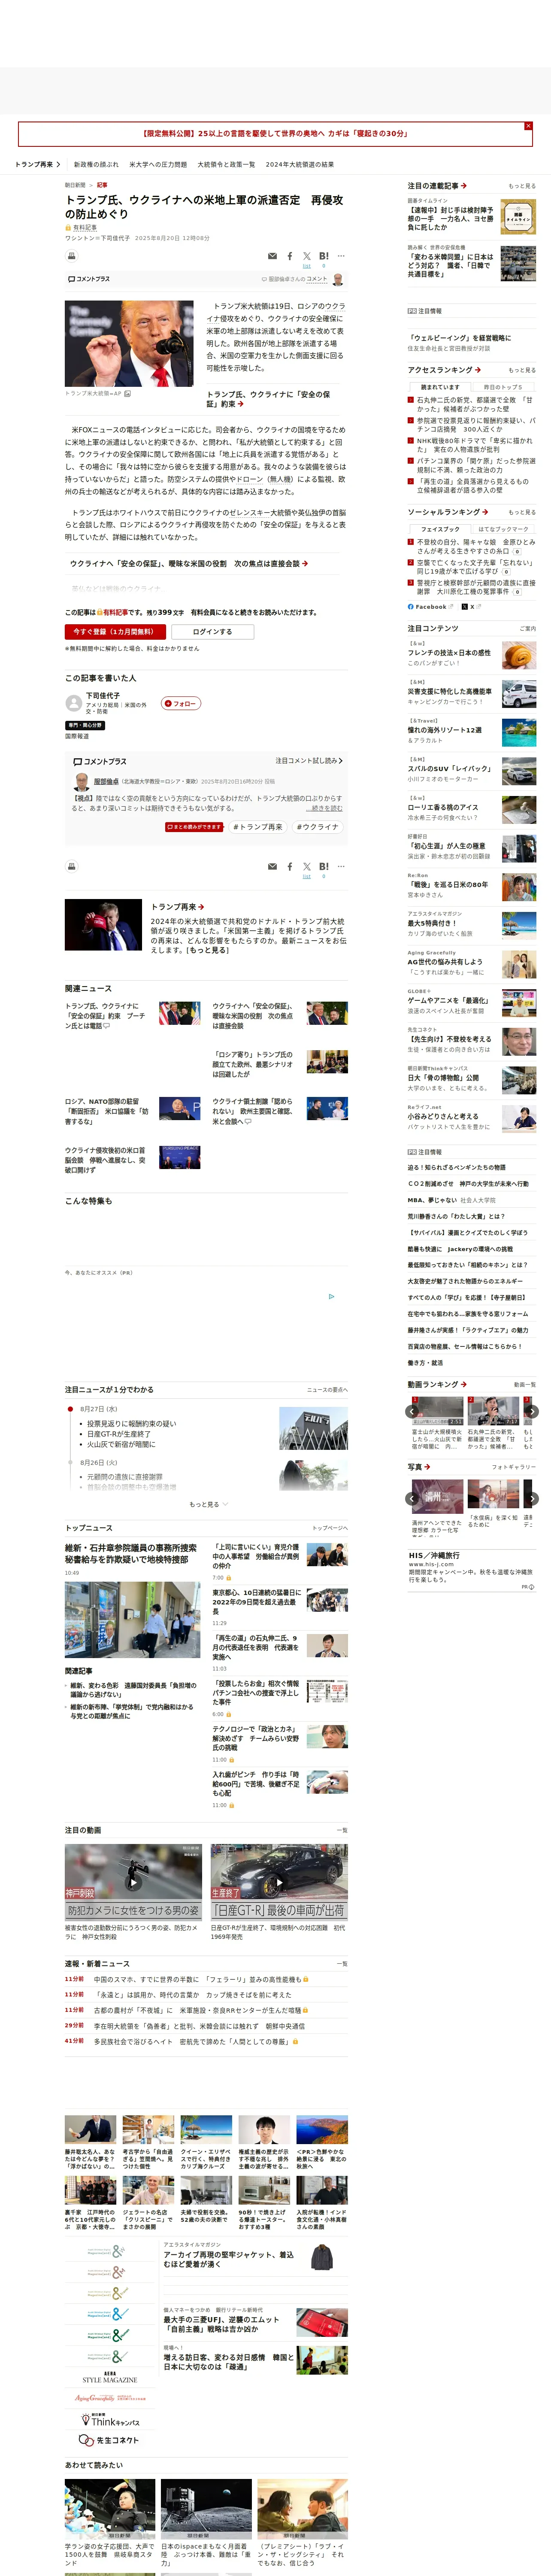Open the fighter jets thumbnail in sidebar

[518, 264]
